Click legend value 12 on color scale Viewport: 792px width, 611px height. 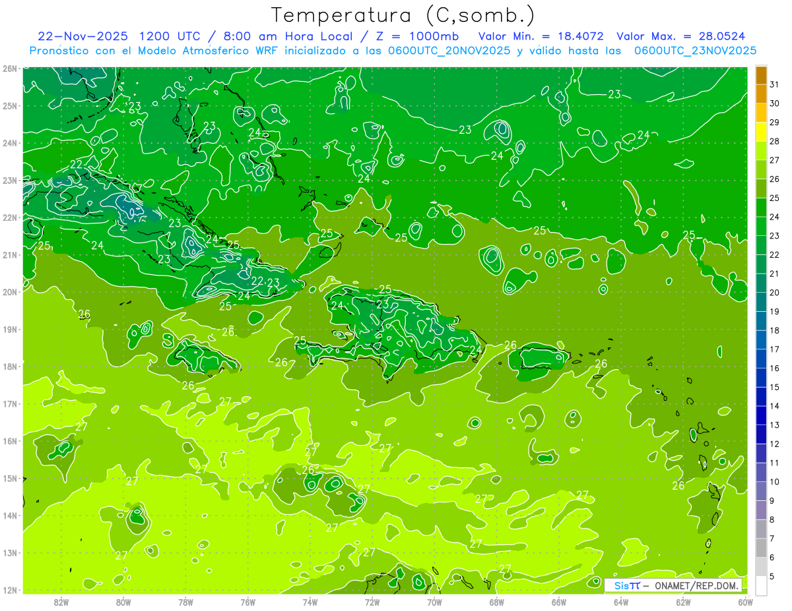point(774,444)
